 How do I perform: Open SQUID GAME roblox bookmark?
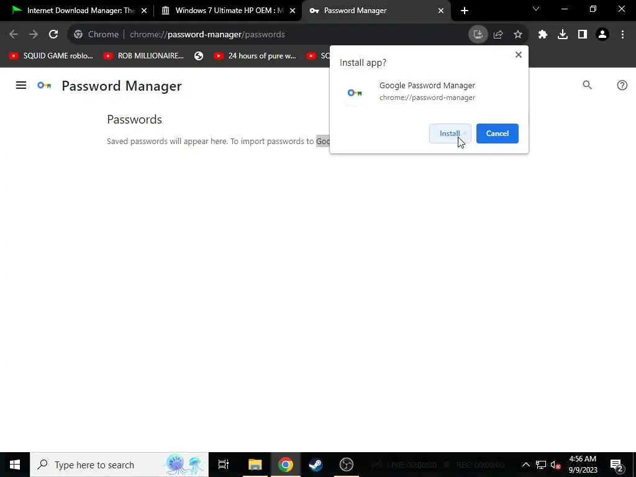51,56
